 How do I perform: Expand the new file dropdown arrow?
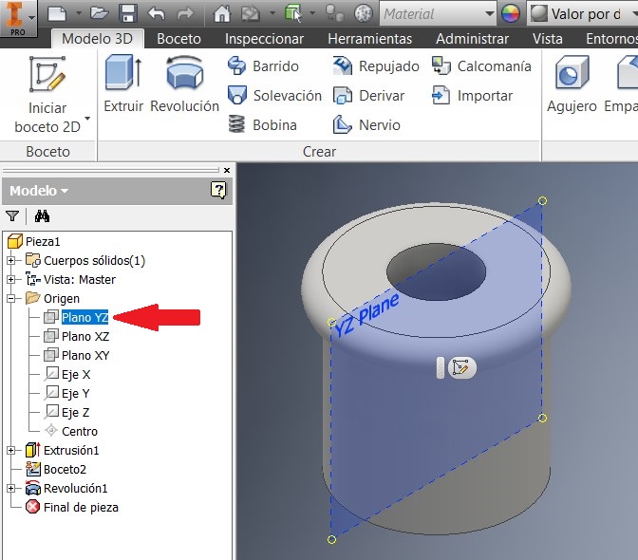point(79,13)
